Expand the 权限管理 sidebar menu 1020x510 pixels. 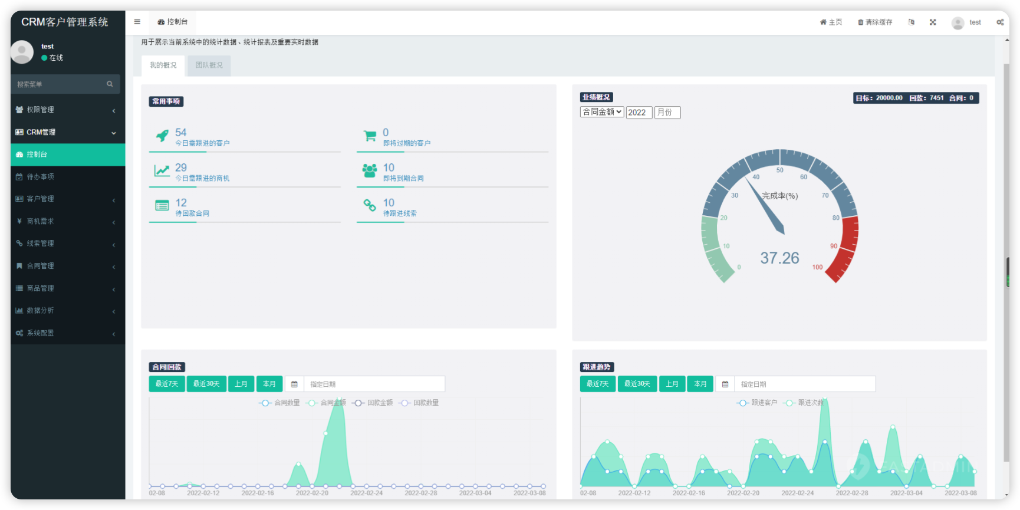click(65, 110)
